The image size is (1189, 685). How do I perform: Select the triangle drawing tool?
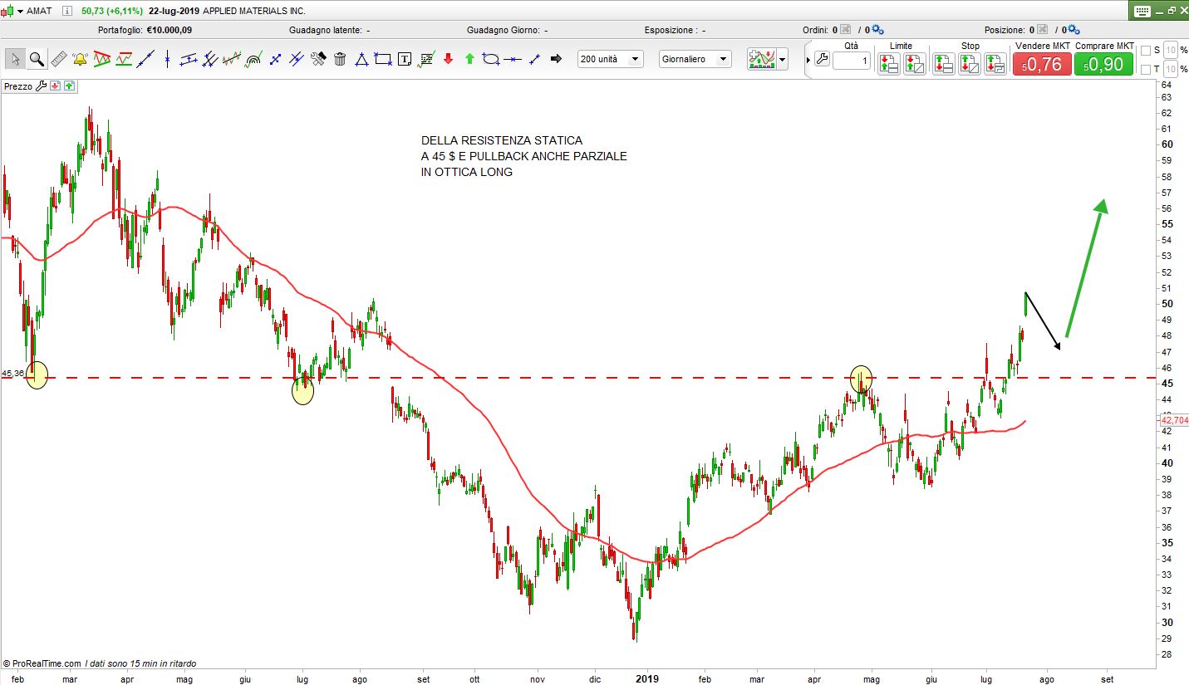(361, 59)
